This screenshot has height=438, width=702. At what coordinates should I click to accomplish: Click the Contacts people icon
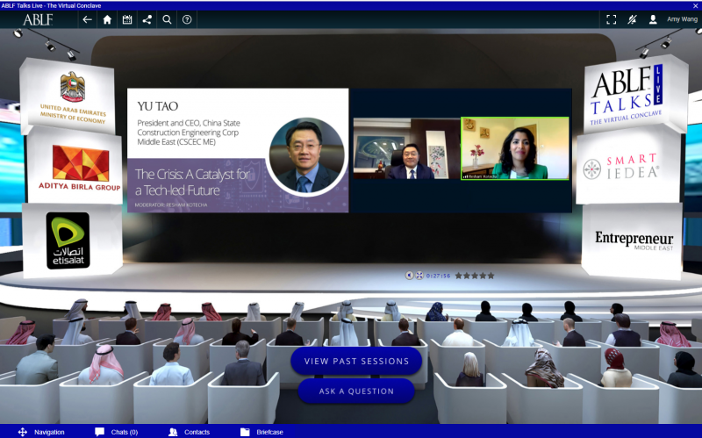coord(173,432)
